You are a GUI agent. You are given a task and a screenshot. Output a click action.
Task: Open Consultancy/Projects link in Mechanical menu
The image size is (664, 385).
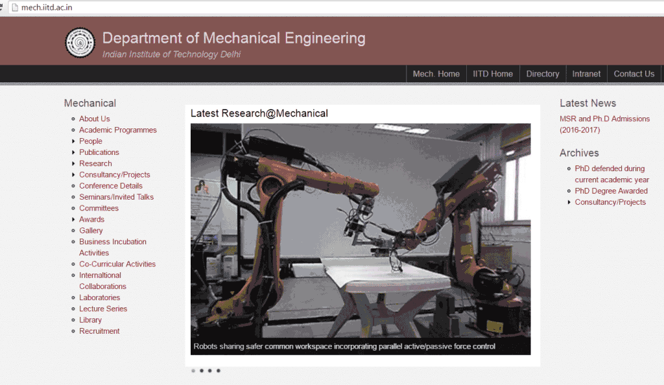(x=114, y=175)
